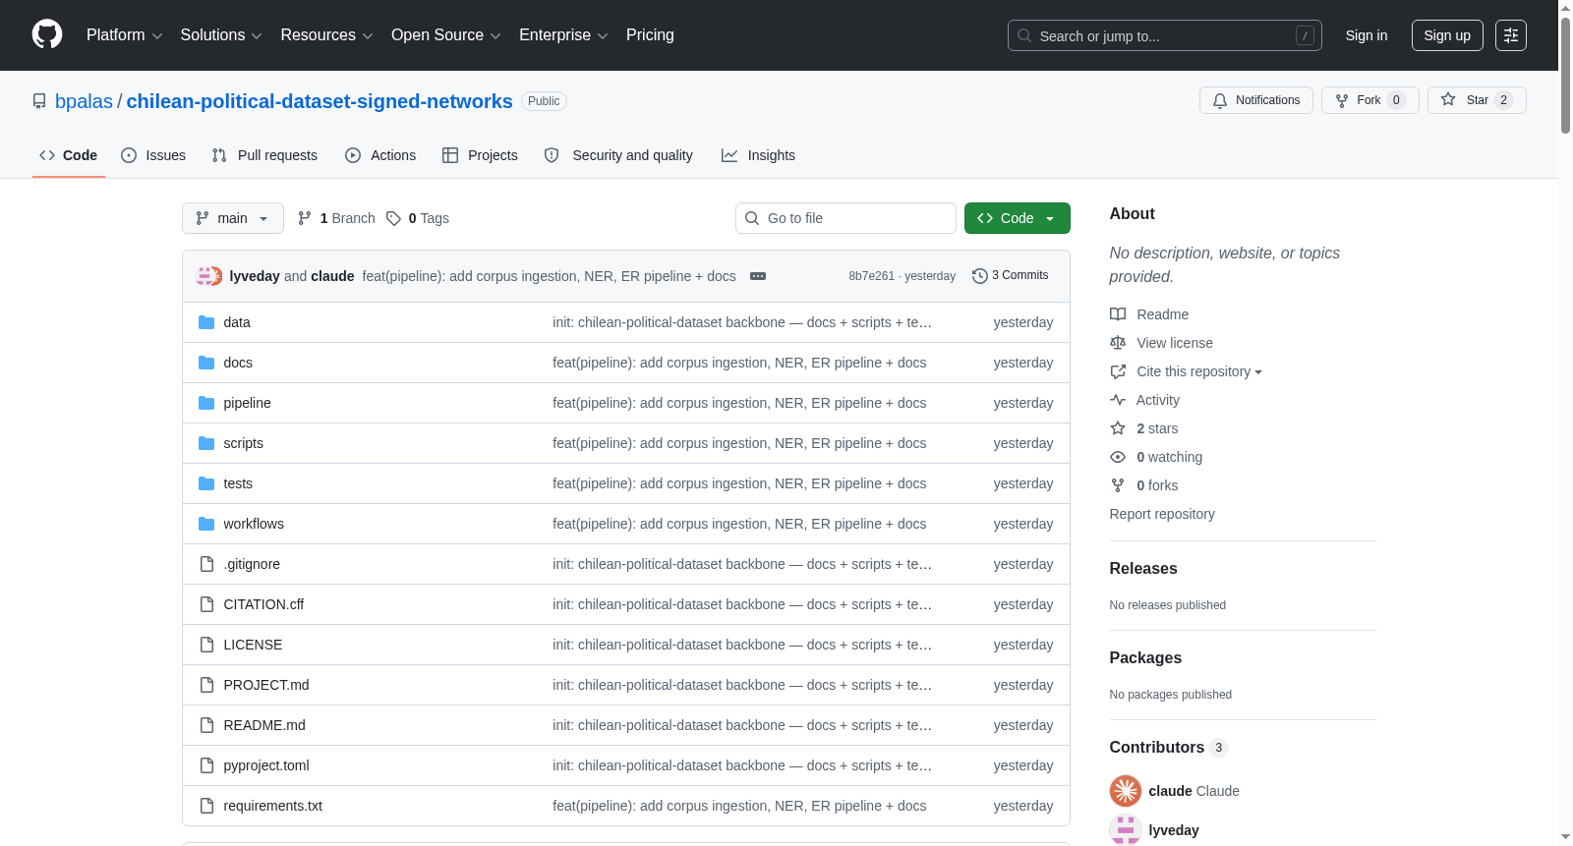Viewport: 1573px width, 846px height.
Task: Expand the Solutions menu
Action: tap(221, 35)
